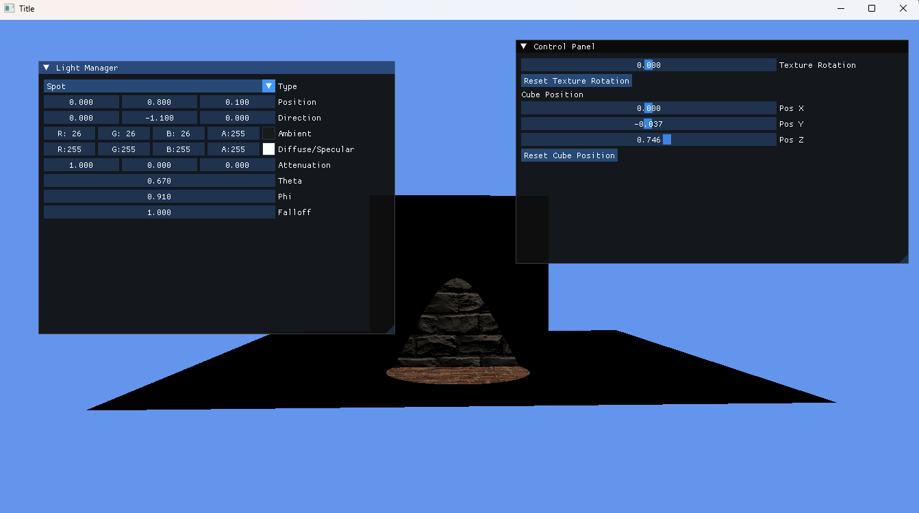Click the Spot type combo box
Viewport: 919px width, 513px height.
pyautogui.click(x=160, y=86)
